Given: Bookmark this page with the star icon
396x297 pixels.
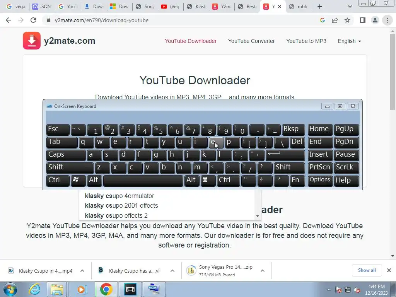Looking at the screenshot, I should pyautogui.click(x=347, y=20).
